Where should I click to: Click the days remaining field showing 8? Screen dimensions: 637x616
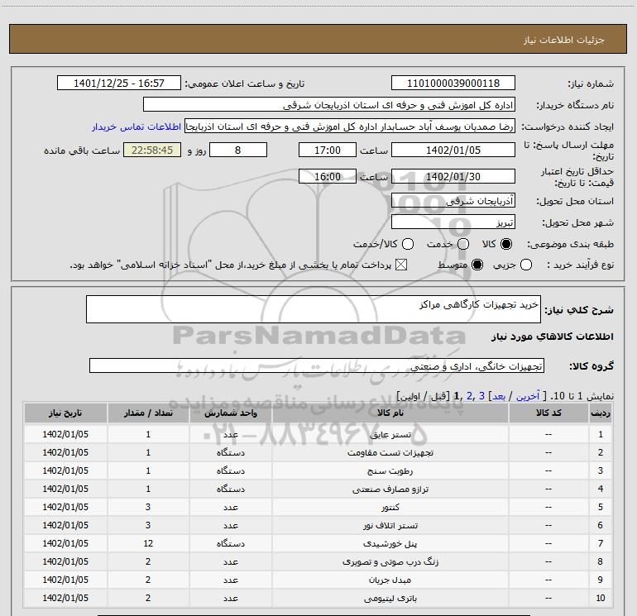point(238,150)
